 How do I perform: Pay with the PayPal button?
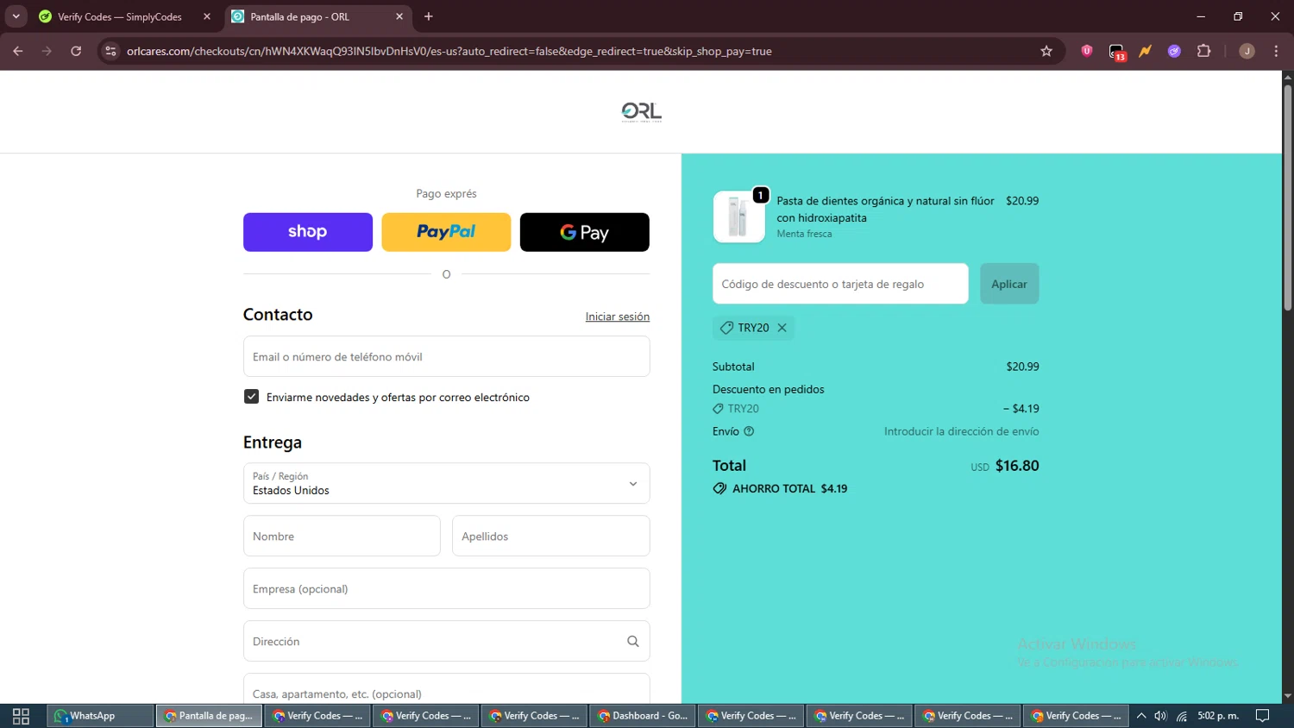pyautogui.click(x=446, y=232)
